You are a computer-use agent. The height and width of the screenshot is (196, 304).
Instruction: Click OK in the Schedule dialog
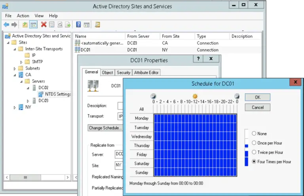pyautogui.click(x=257, y=97)
